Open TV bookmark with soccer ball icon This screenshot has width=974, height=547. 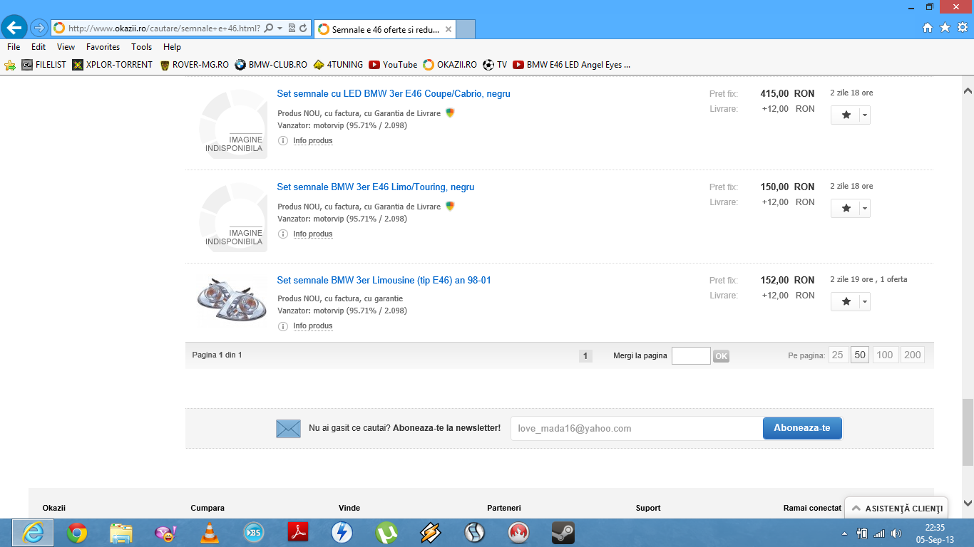tap(495, 65)
